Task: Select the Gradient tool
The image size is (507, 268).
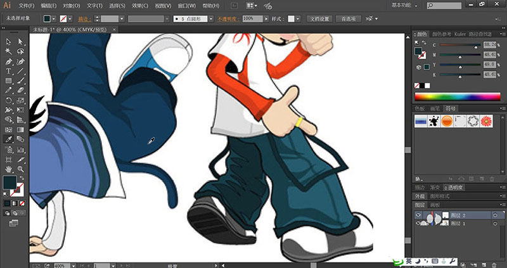Action: (x=20, y=130)
